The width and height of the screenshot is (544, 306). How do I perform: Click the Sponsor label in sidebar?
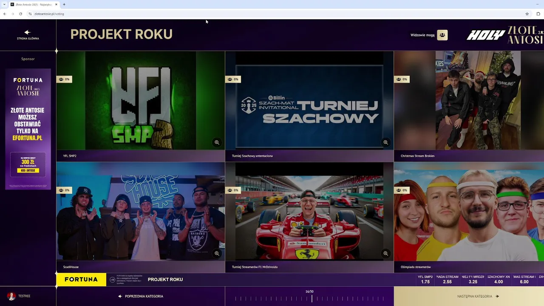[x=28, y=59]
